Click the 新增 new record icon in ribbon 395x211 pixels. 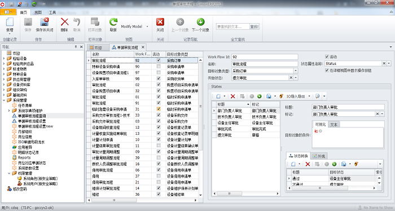(x=10, y=23)
